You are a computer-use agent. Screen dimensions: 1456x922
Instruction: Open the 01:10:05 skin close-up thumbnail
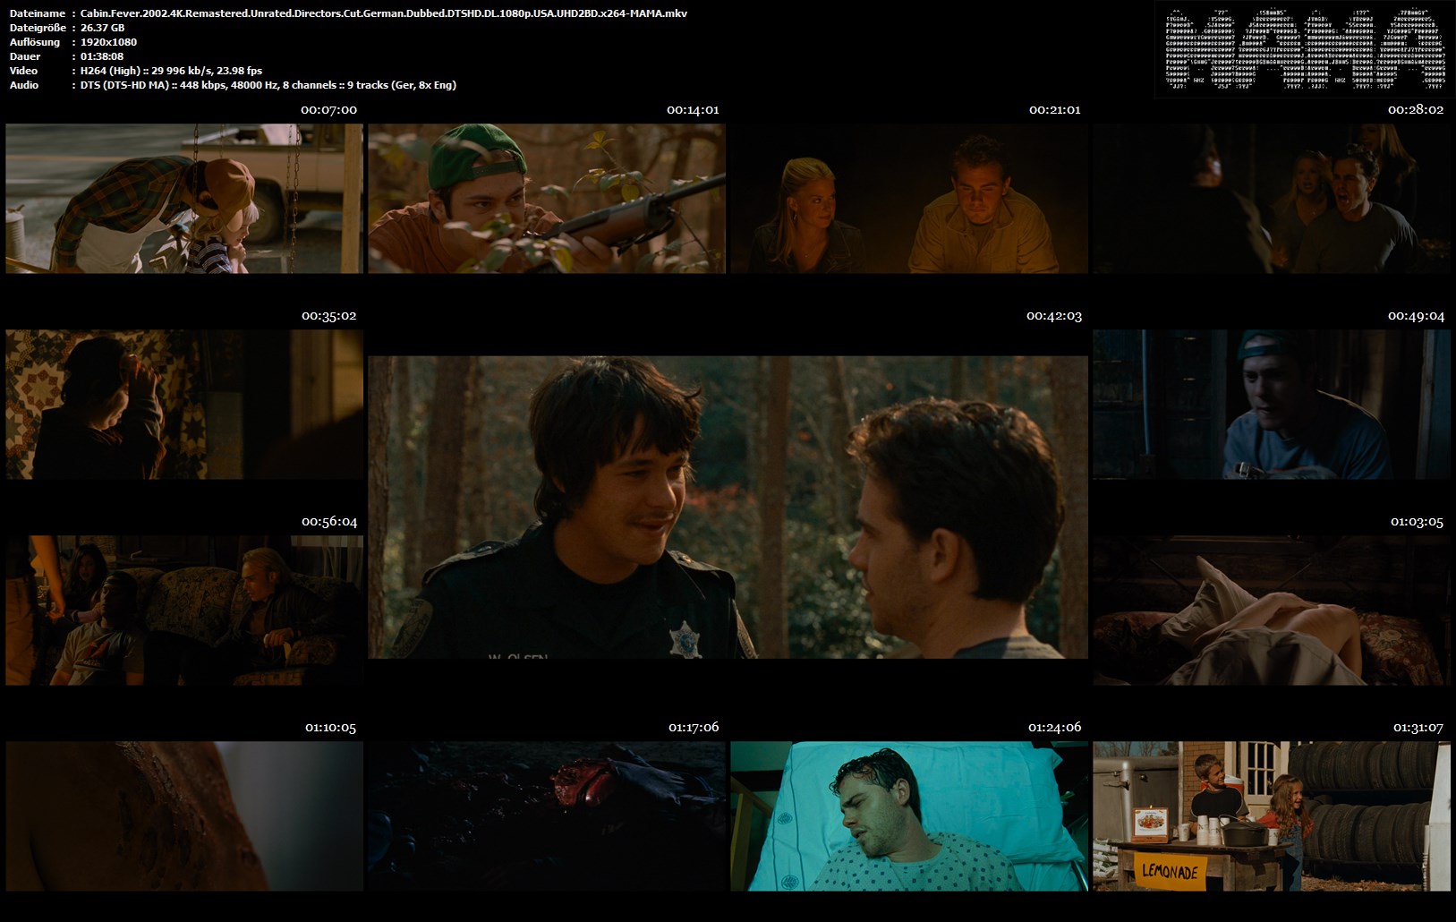coord(184,816)
